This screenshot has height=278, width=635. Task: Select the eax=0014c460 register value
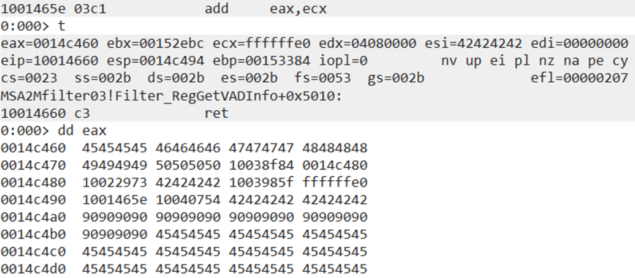coord(40,45)
